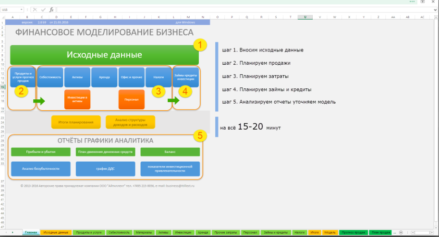Click the yellow step 5 circle badge
439x237 pixels.
200,136
